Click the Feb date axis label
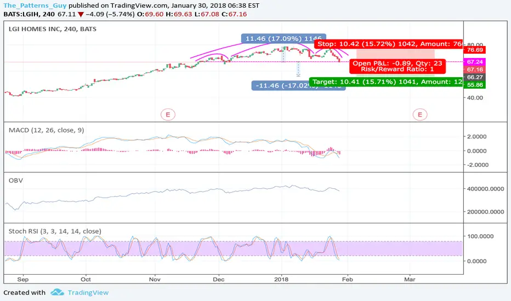The height and width of the screenshot is (301, 511). [348, 279]
